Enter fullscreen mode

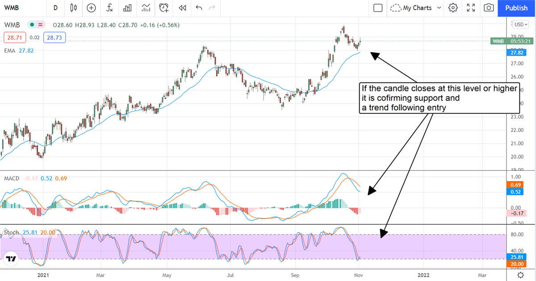click(x=471, y=8)
